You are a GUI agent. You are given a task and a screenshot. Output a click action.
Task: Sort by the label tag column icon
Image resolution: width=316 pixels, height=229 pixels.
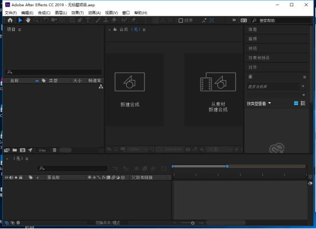(44, 81)
